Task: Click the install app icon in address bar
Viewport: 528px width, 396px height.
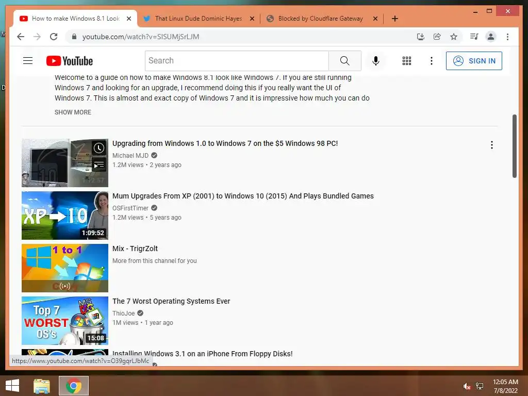Action: tap(420, 37)
